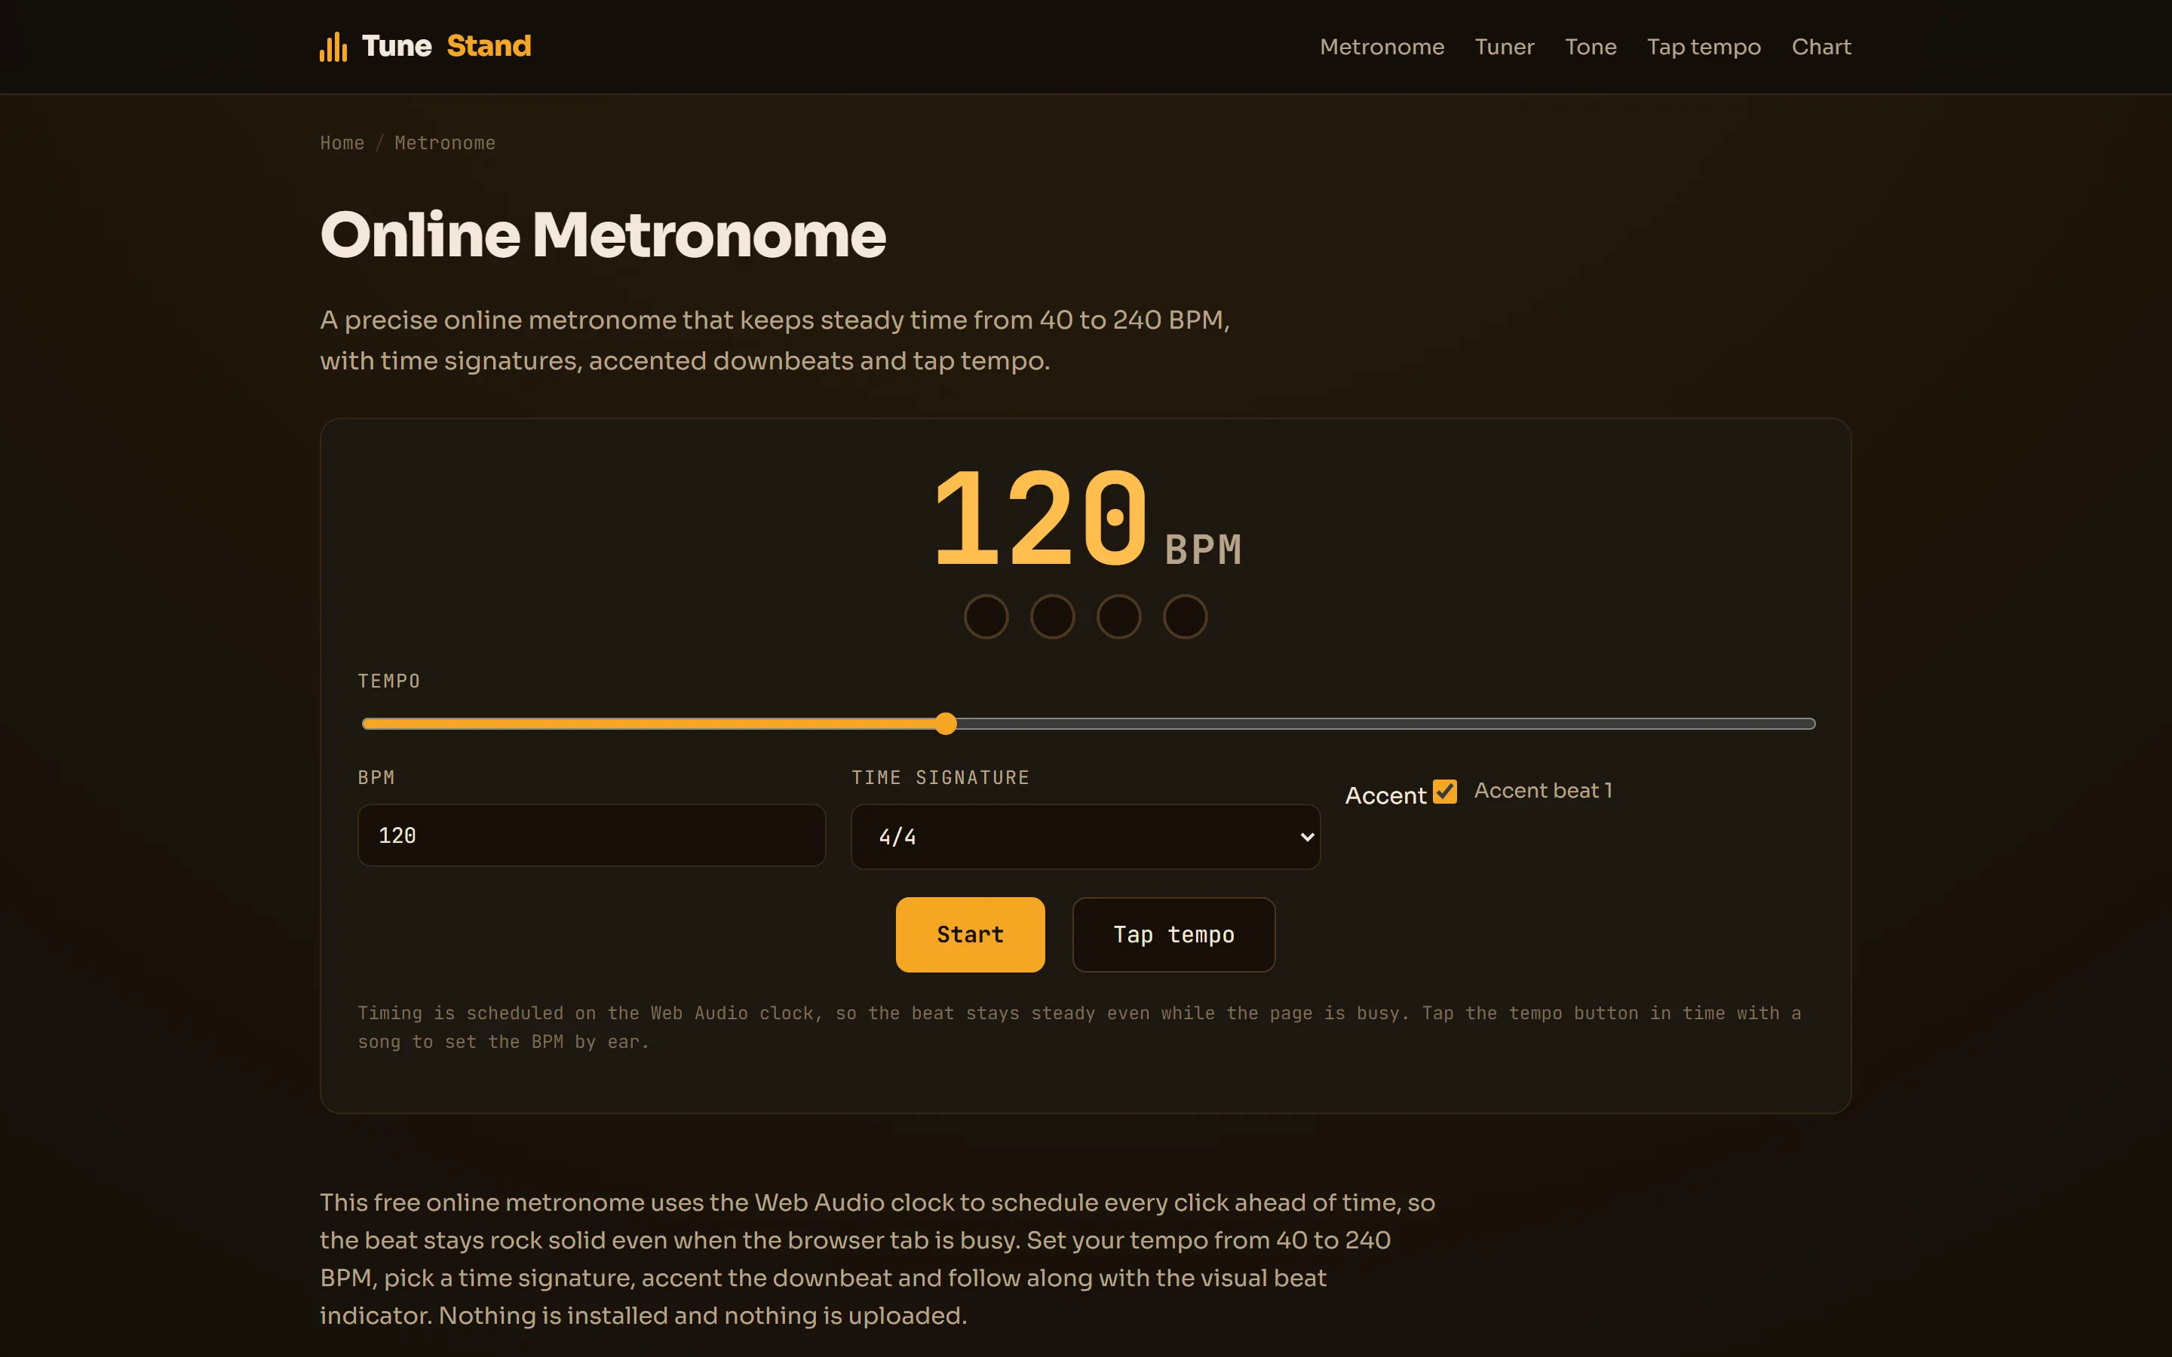Open the Tuner nav link
This screenshot has width=2172, height=1357.
[1505, 47]
